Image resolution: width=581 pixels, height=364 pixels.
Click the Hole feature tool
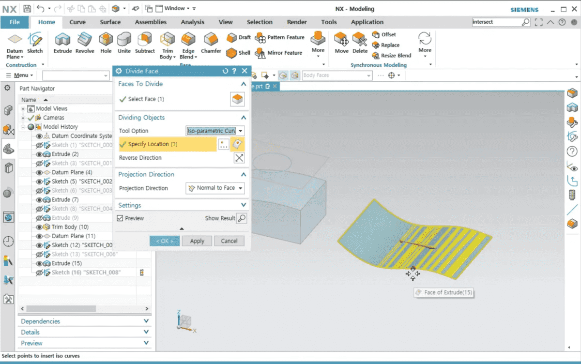[106, 44]
